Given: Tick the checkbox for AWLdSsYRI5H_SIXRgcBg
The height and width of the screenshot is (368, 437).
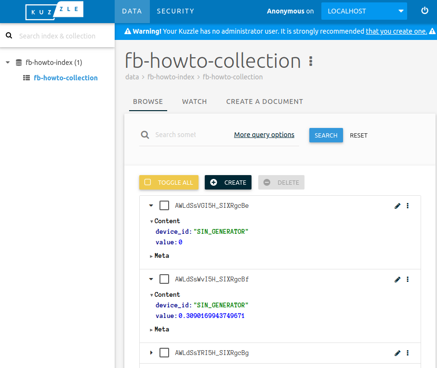Looking at the screenshot, I should click(x=164, y=353).
